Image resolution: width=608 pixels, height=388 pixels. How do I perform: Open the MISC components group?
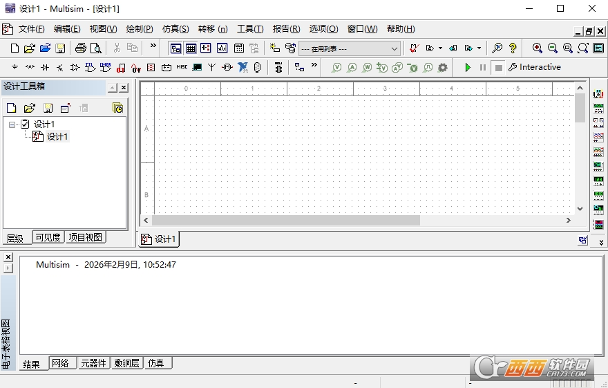tap(182, 67)
